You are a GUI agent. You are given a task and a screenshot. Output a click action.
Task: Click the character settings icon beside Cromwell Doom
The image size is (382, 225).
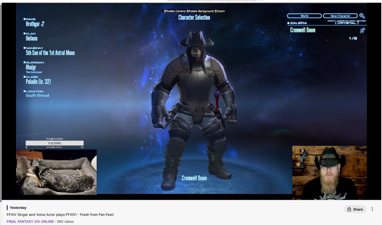pyautogui.click(x=362, y=30)
